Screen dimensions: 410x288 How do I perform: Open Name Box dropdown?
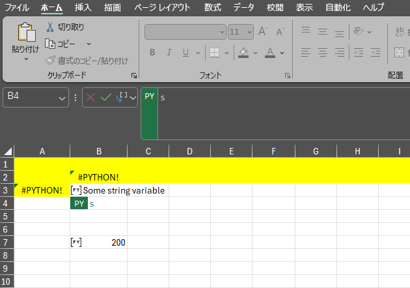(x=62, y=98)
